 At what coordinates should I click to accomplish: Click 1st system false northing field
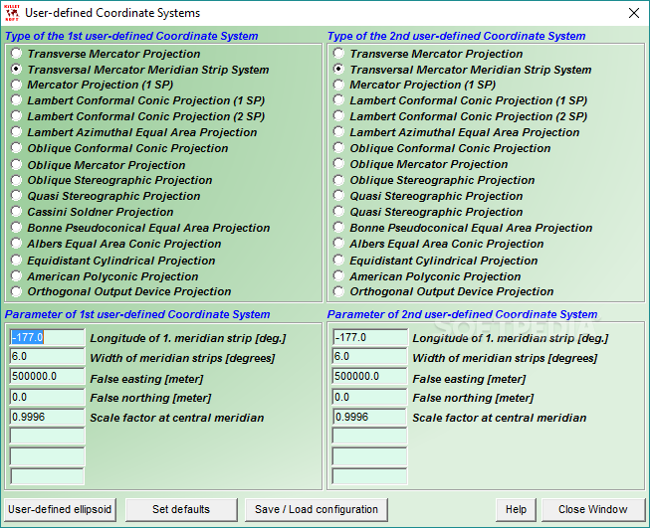pyautogui.click(x=47, y=397)
